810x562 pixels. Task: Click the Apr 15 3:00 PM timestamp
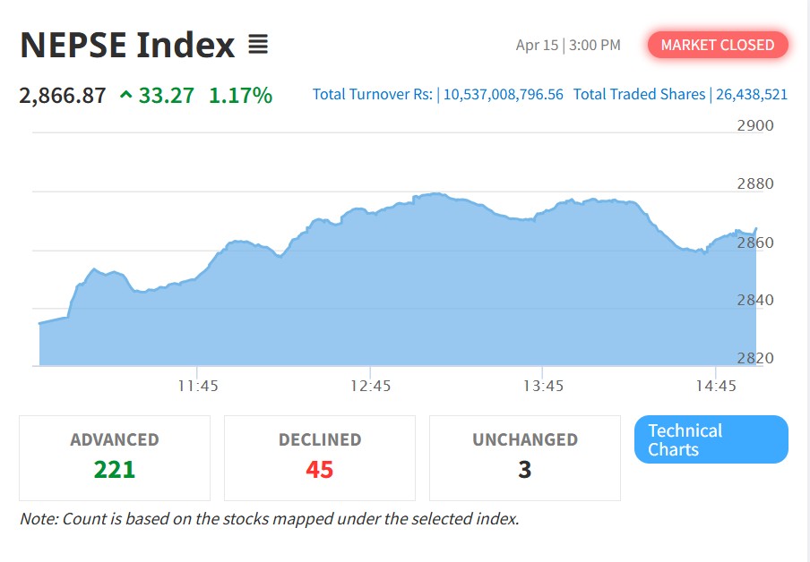click(x=568, y=45)
